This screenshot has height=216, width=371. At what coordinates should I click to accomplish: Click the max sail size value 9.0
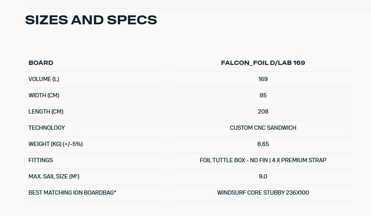(263, 176)
